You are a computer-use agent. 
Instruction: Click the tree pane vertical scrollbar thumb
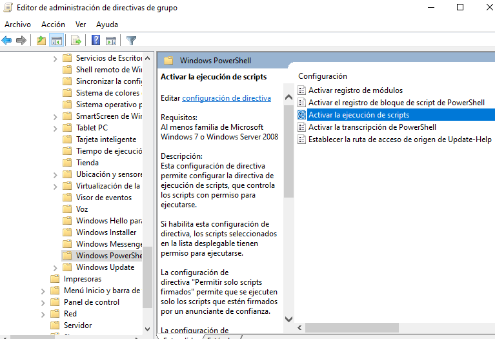(x=147, y=277)
